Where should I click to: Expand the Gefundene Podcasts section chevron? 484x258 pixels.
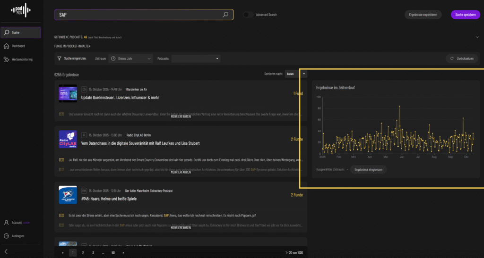pyautogui.click(x=477, y=36)
